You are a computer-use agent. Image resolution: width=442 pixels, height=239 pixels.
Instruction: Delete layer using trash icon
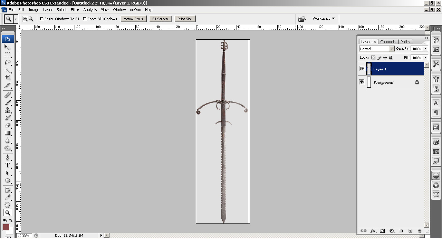coord(420,231)
